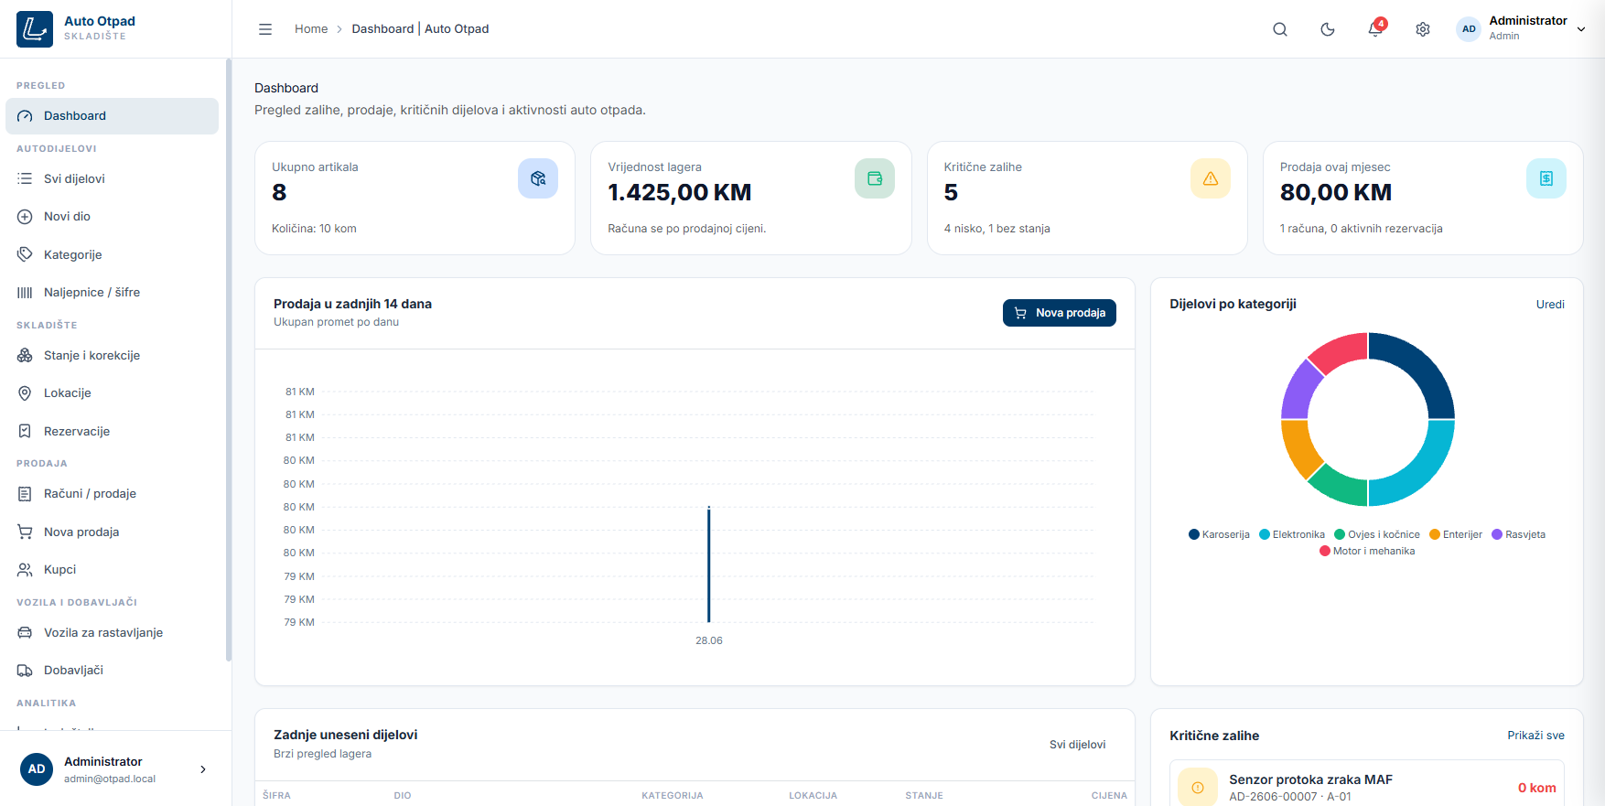Click the sidebar Nova prodaja cart icon
The image size is (1605, 806).
tap(25, 532)
